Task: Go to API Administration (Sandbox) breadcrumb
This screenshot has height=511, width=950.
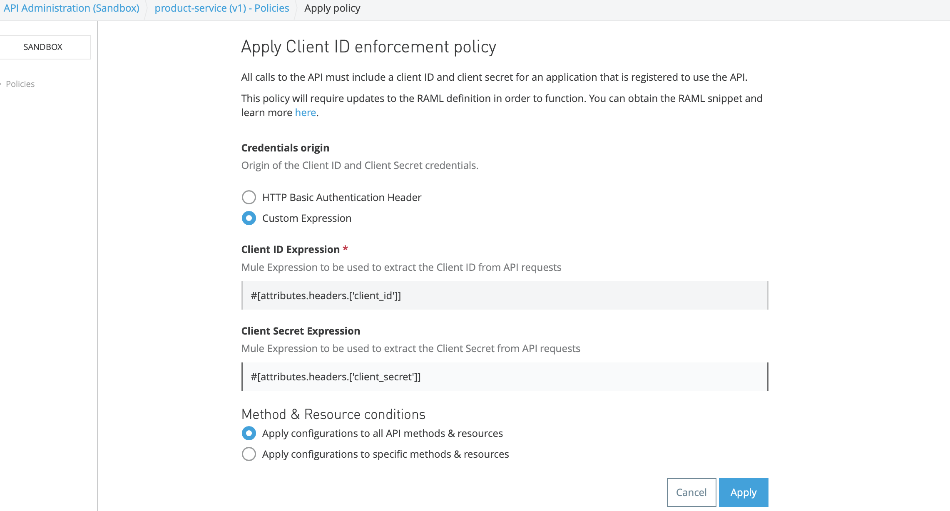Action: coord(72,8)
